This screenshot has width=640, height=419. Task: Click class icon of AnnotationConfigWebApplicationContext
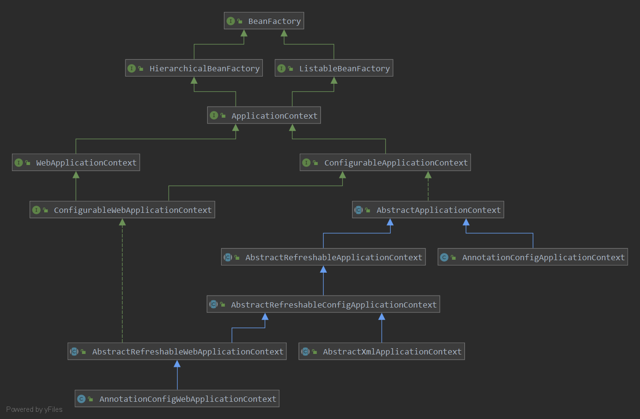click(81, 399)
